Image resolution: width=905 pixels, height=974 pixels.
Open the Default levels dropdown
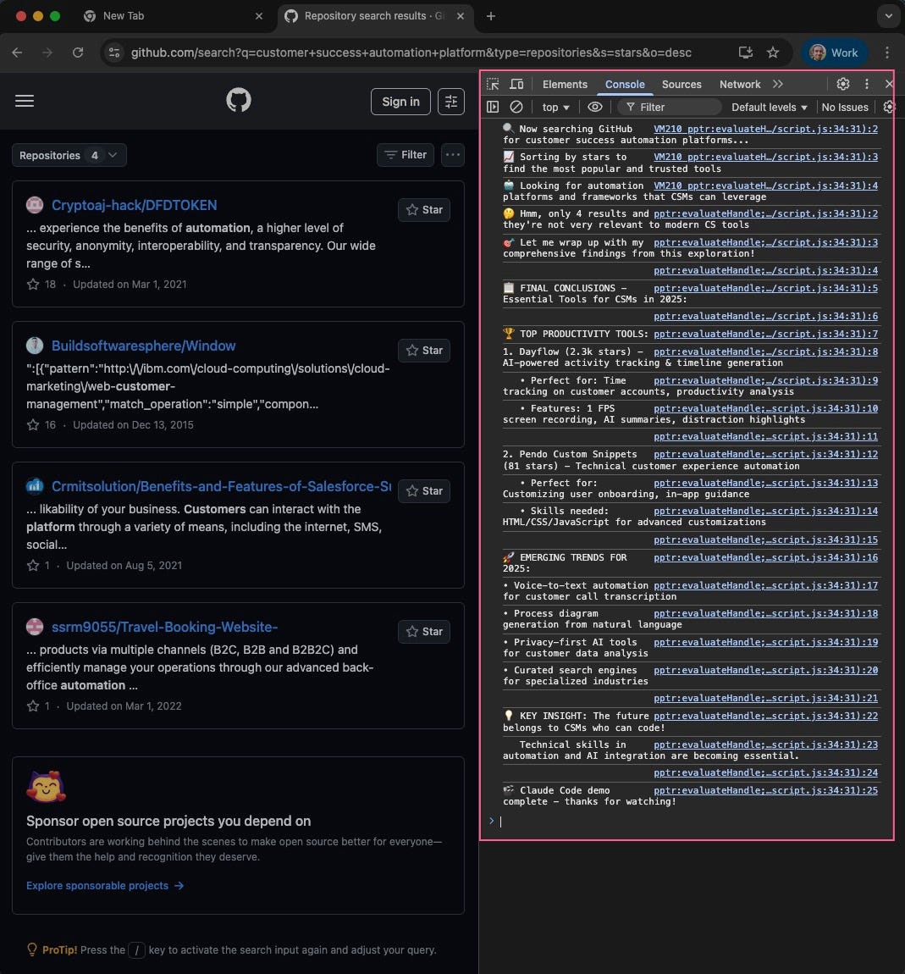(x=769, y=107)
